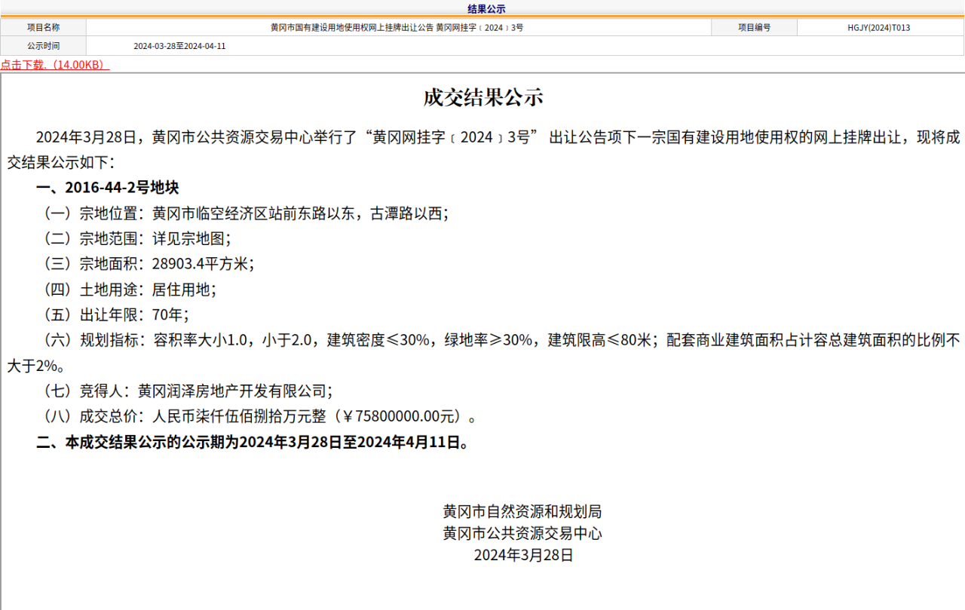Click the 项目编号 label cell
The image size is (965, 610).
click(x=754, y=27)
